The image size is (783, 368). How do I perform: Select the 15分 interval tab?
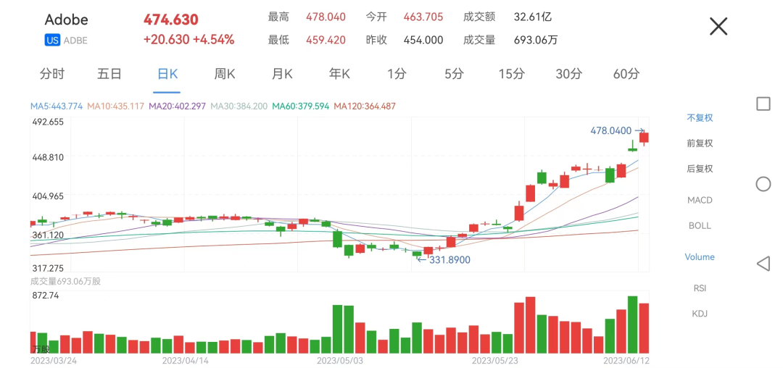pyautogui.click(x=511, y=75)
